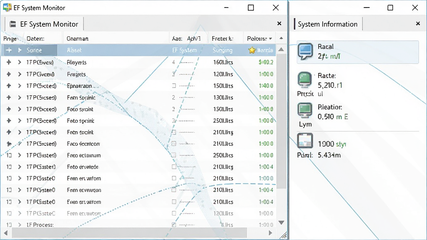Image resolution: width=427 pixels, height=240 pixels.
Task: Click the gold star icon in the selected row
Action: 252,50
